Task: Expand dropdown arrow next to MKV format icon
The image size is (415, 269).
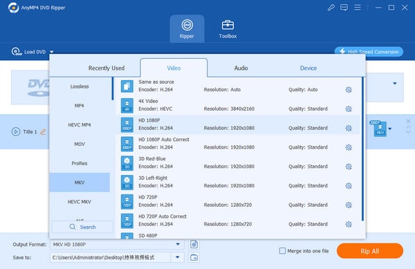Action: tap(390, 129)
